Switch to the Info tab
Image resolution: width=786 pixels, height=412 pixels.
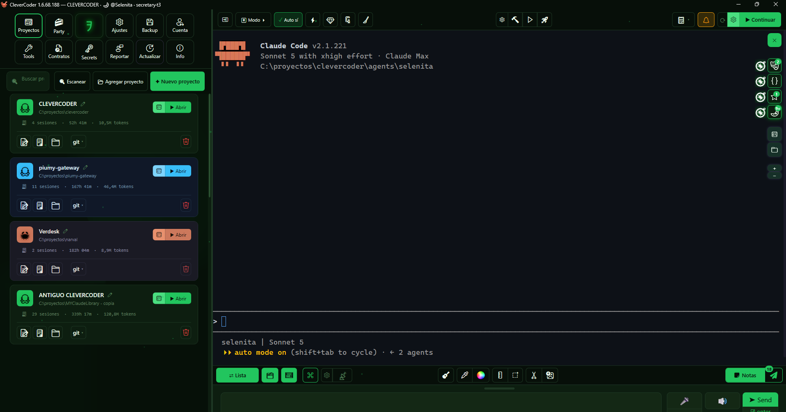[180, 52]
